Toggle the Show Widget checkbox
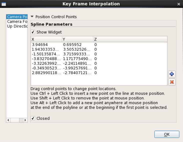This screenshot has width=183, height=142. point(33,32)
